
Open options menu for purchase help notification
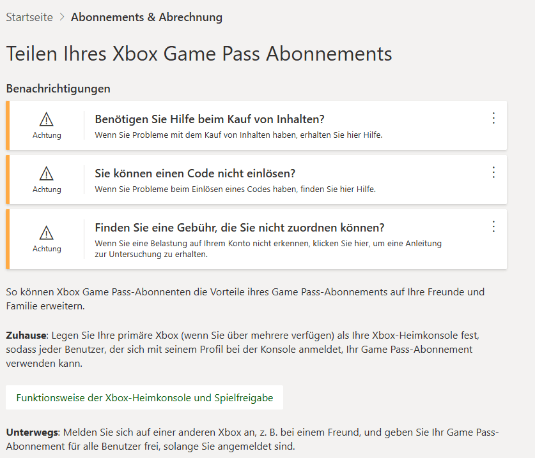(493, 118)
